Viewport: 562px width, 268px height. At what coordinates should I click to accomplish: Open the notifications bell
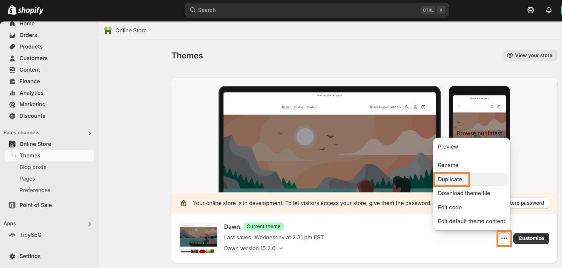click(x=549, y=10)
